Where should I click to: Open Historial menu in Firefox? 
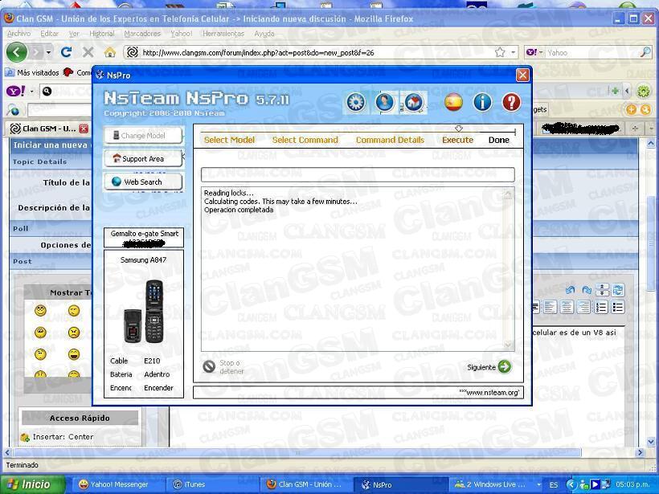click(102, 34)
